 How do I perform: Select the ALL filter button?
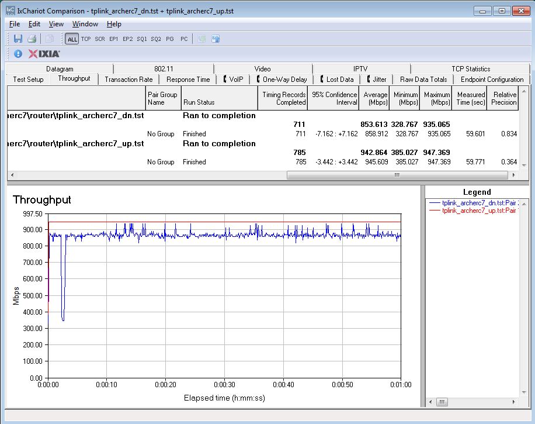[x=72, y=39]
